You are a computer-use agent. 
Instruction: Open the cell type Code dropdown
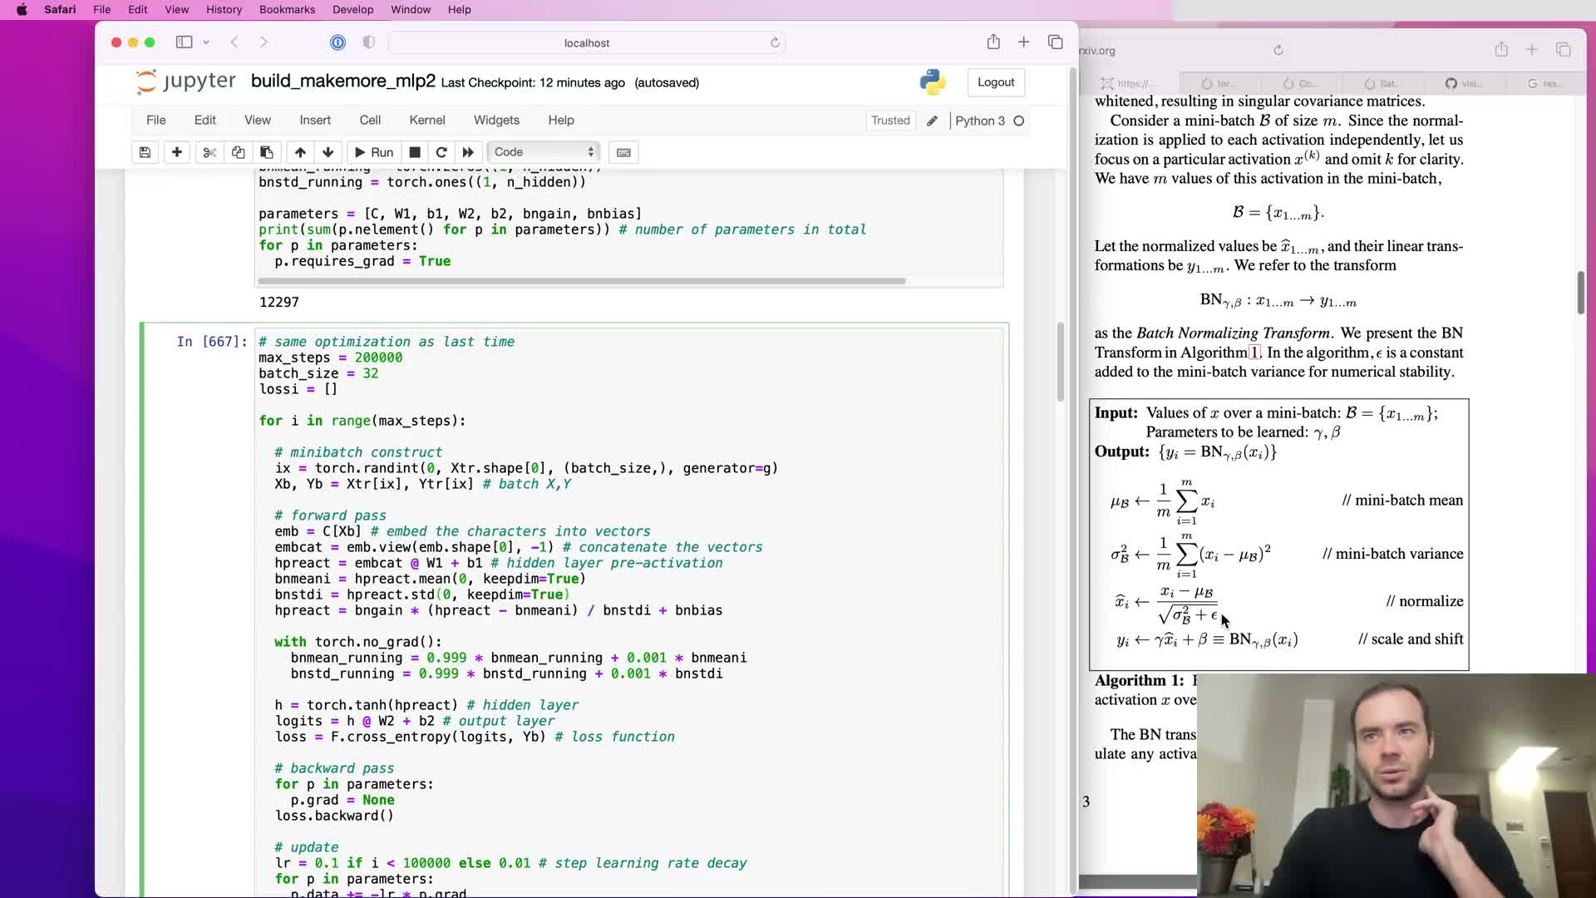[544, 152]
